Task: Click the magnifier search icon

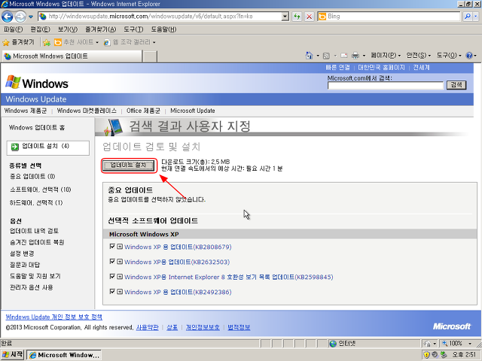Action: [467, 17]
